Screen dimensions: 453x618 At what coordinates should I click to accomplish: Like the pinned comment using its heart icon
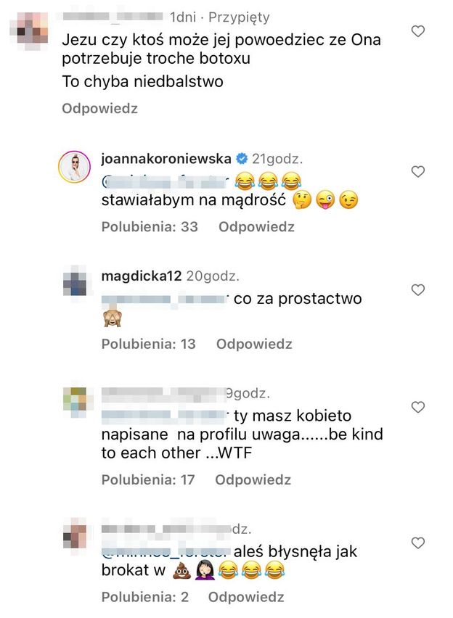(418, 30)
